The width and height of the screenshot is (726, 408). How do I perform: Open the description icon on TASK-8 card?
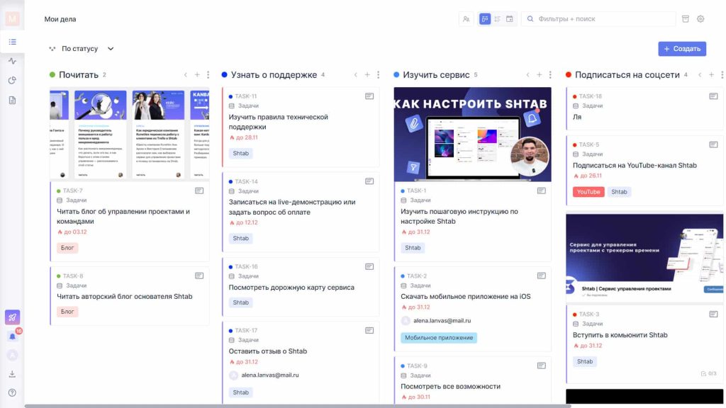pyautogui.click(x=199, y=276)
